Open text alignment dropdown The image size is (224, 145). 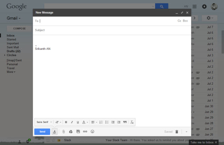coord(94,122)
